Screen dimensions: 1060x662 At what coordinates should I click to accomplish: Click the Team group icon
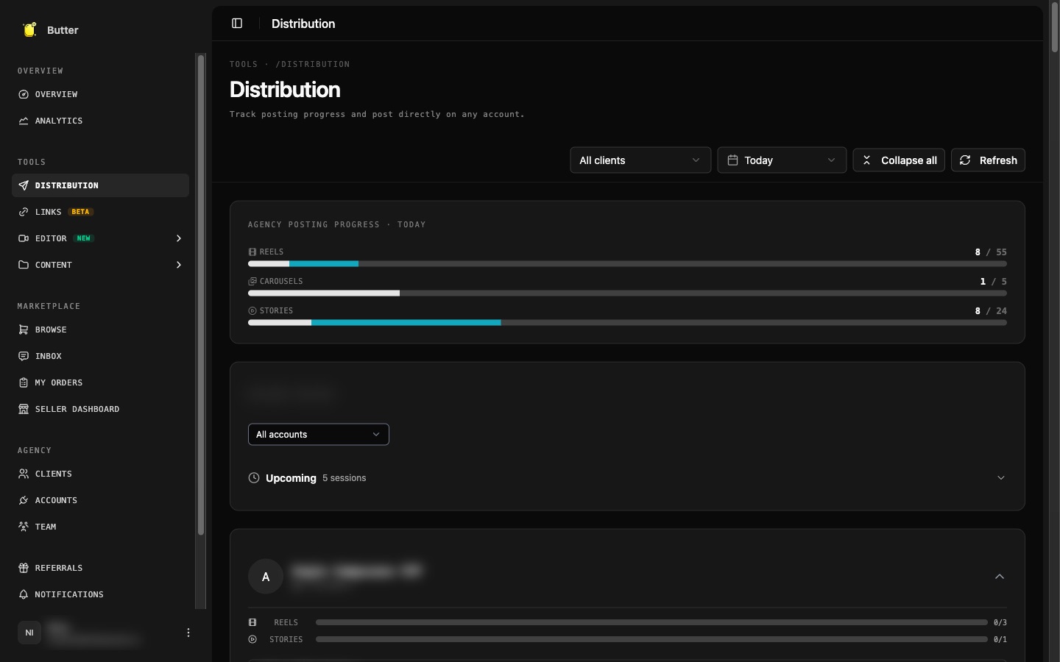24,527
